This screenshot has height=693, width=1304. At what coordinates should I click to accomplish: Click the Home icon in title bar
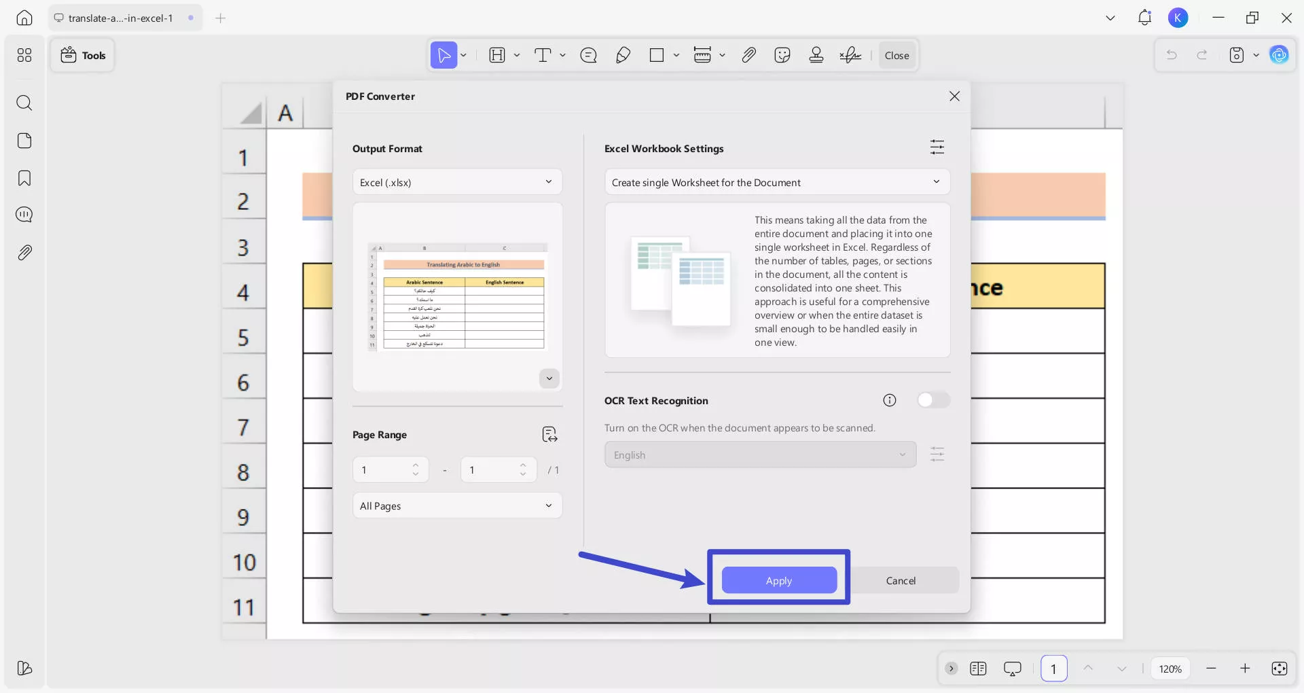(24, 18)
